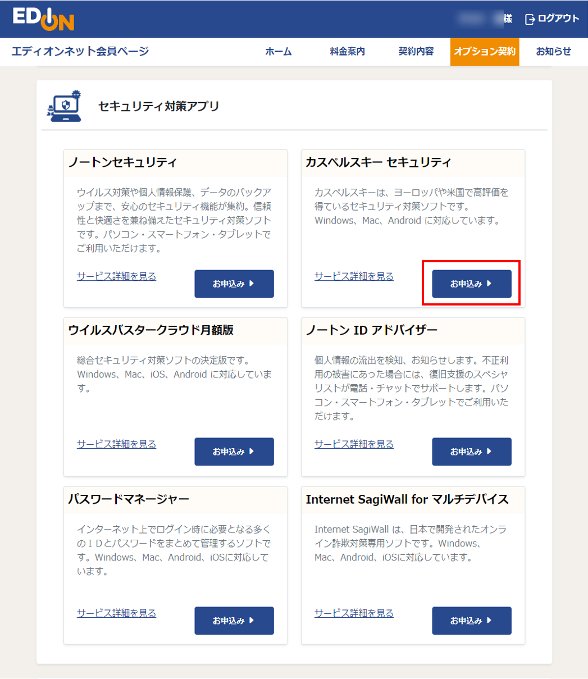This screenshot has width=588, height=679.
Task: Click the ノートンセキュリティ description paragraph
Action: tap(175, 220)
